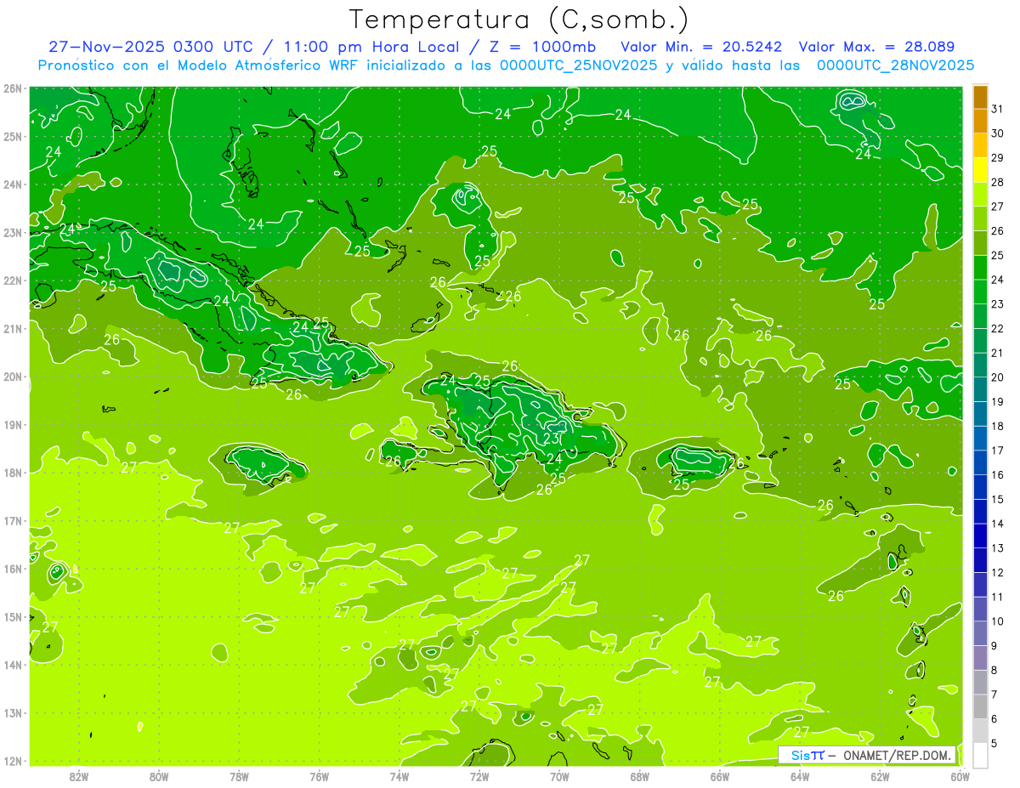Image resolution: width=1020 pixels, height=788 pixels.
Task: Select the Valor Max. = 28.089 readout
Action: 875,47
